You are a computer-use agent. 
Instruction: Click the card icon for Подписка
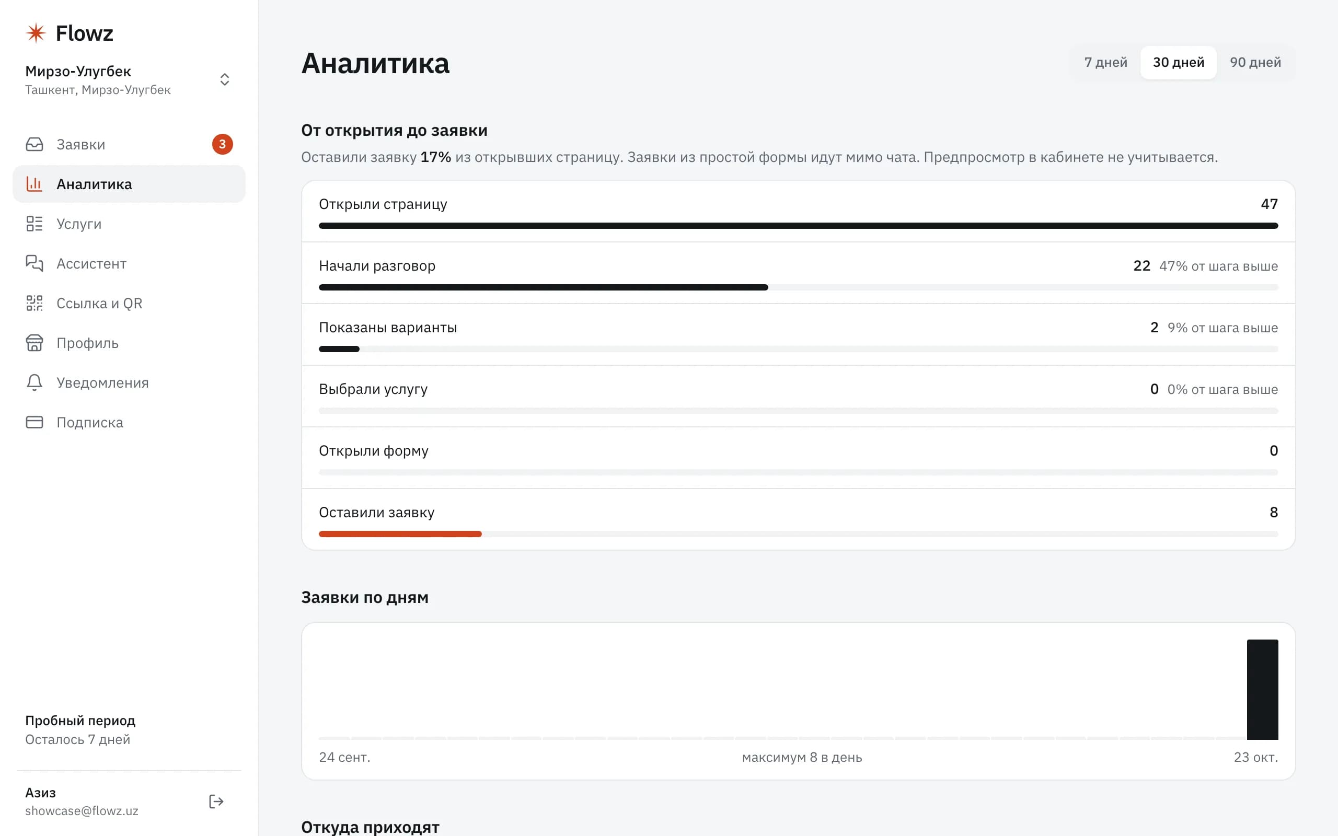[34, 422]
